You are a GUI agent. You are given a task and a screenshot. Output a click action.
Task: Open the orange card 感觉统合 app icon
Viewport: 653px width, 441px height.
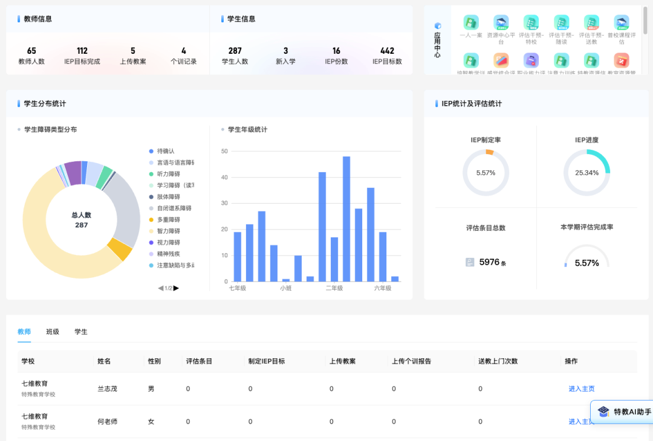click(x=501, y=61)
